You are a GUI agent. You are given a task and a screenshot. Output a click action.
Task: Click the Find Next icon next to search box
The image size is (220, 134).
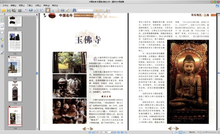[x=101, y=10]
